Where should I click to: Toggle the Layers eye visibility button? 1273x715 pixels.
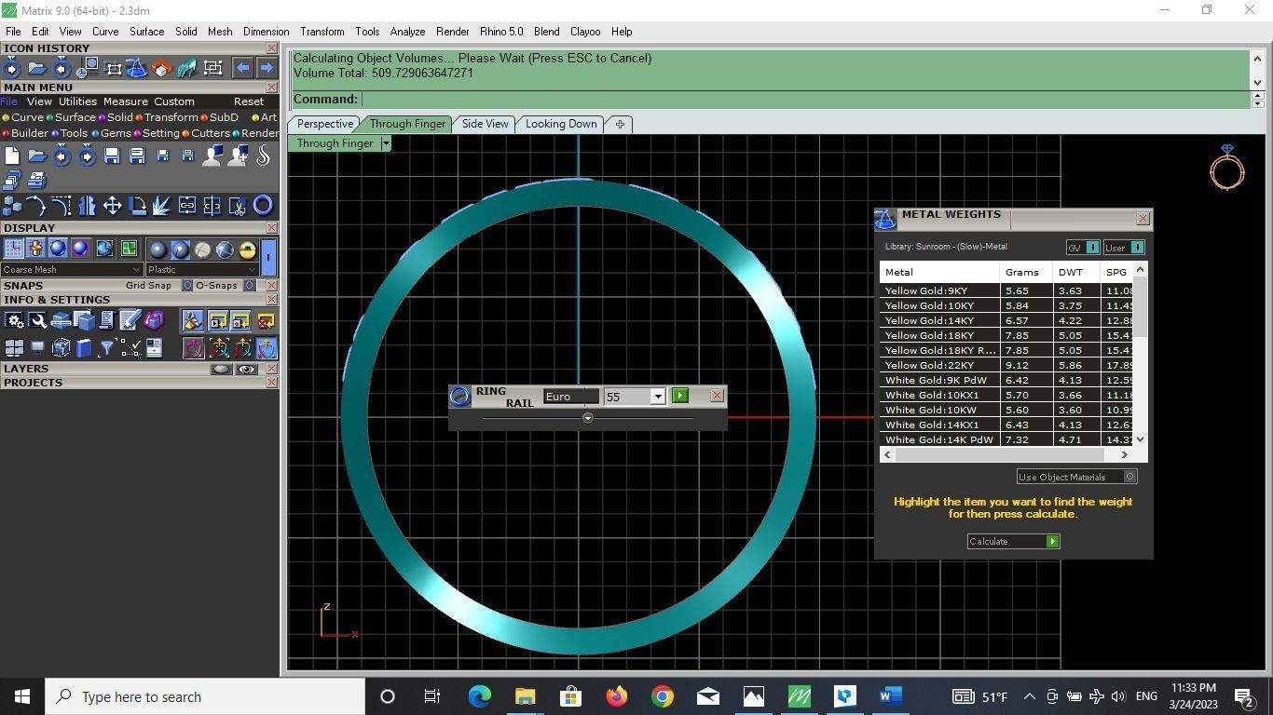tap(246, 370)
